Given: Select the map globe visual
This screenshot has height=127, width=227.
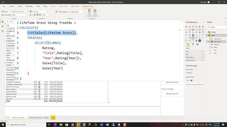Looking at the screenshot, I should 186,35.
